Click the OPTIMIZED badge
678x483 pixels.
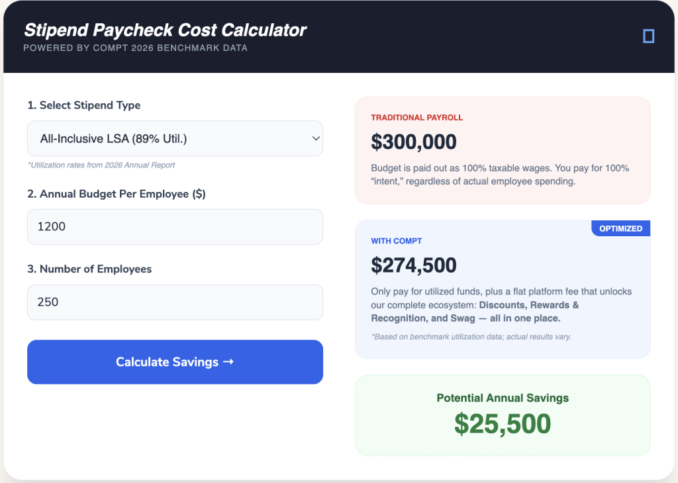click(x=620, y=228)
